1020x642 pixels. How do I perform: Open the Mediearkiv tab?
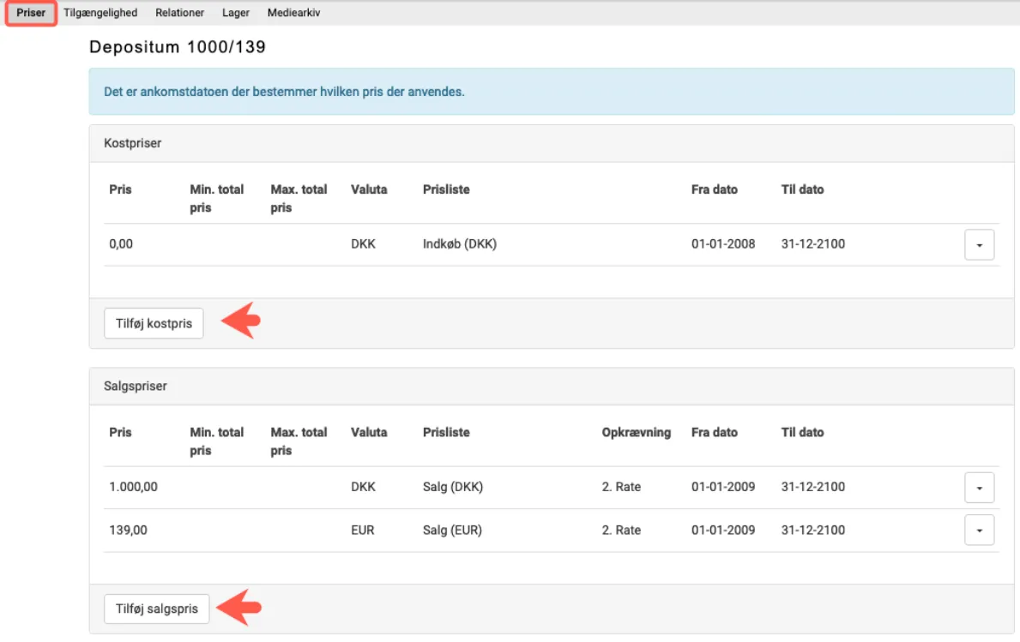click(293, 13)
